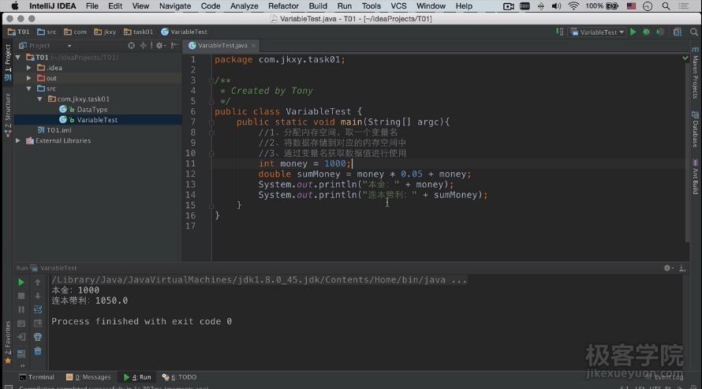Viewport: 702px width, 389px height.
Task: Click Scroll from Source target icon
Action: point(131,46)
